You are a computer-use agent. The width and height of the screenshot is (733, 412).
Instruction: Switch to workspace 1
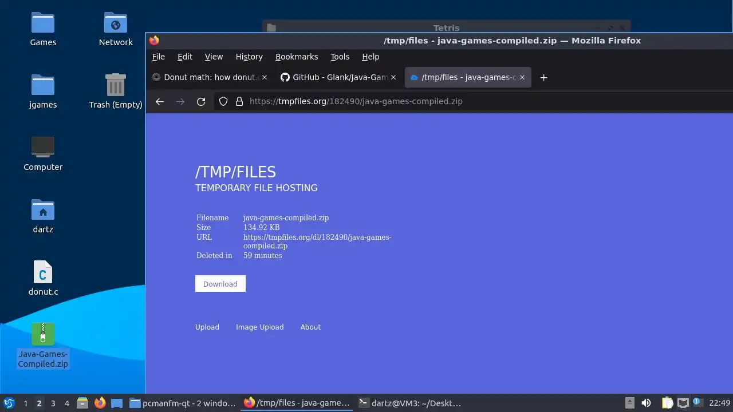click(25, 403)
